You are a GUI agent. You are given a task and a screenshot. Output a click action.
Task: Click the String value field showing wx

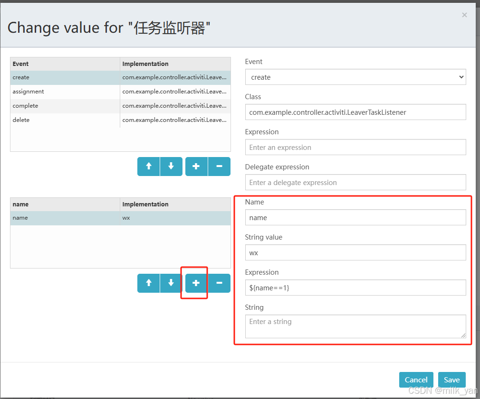(x=355, y=252)
